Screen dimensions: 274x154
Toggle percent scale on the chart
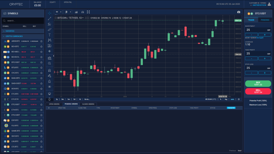point(221,99)
